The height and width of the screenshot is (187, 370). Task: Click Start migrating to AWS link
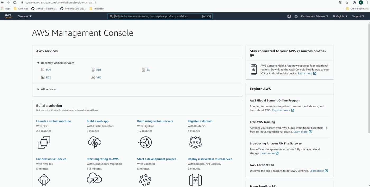coord(103,159)
